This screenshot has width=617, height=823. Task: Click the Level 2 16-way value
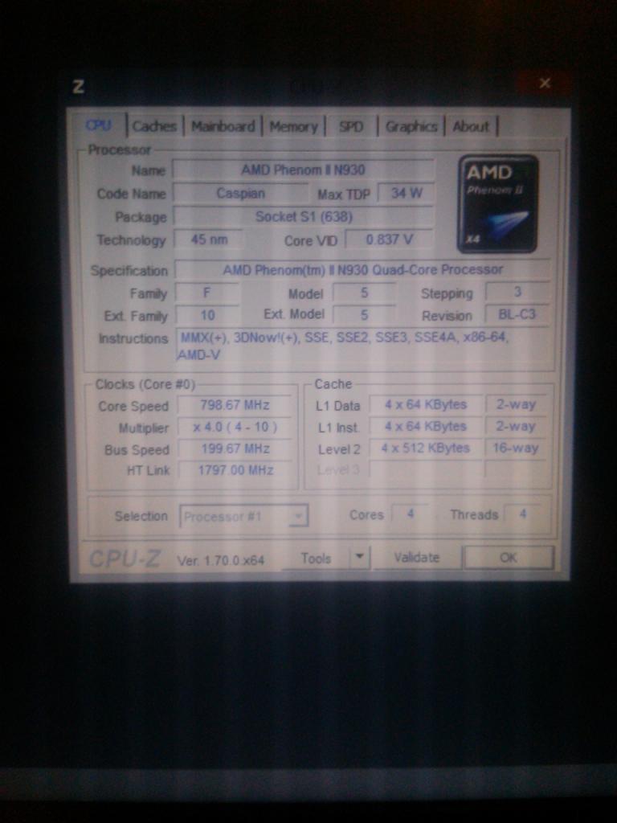(x=515, y=448)
